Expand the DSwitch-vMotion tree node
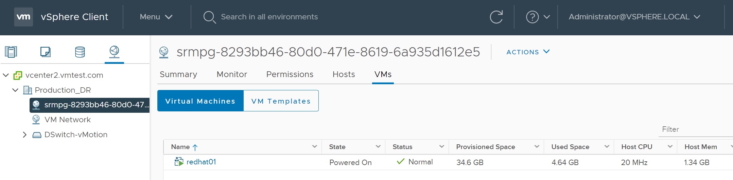This screenshot has height=180, width=733. pyautogui.click(x=24, y=135)
